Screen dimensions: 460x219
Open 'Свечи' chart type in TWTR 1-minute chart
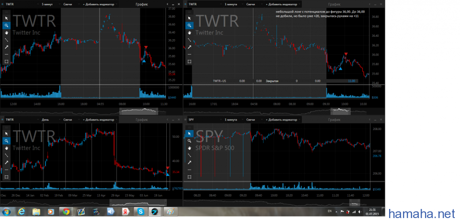253,4
